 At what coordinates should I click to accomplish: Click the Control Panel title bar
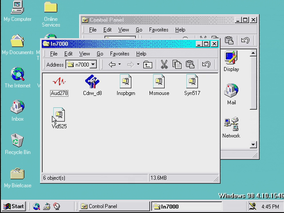pos(158,20)
